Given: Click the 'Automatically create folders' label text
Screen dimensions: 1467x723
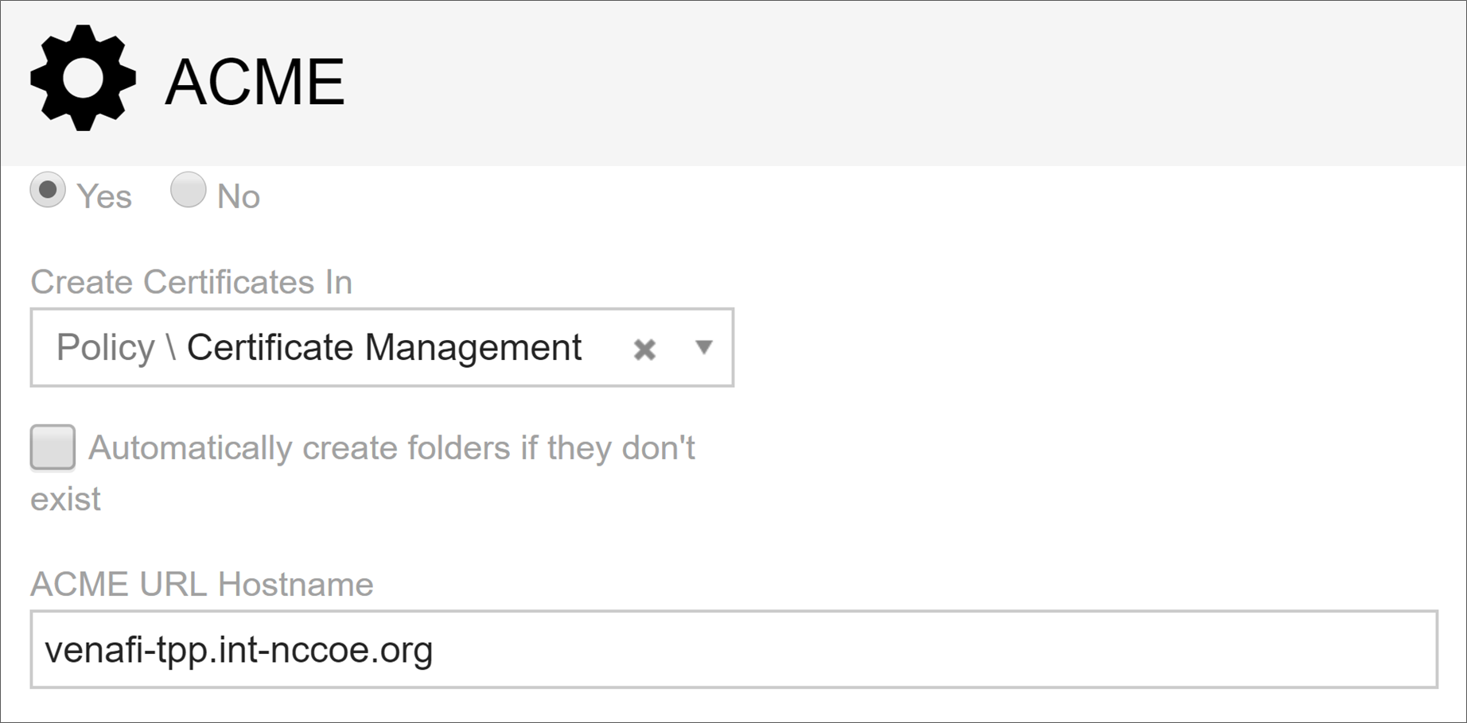Looking at the screenshot, I should point(391,448).
